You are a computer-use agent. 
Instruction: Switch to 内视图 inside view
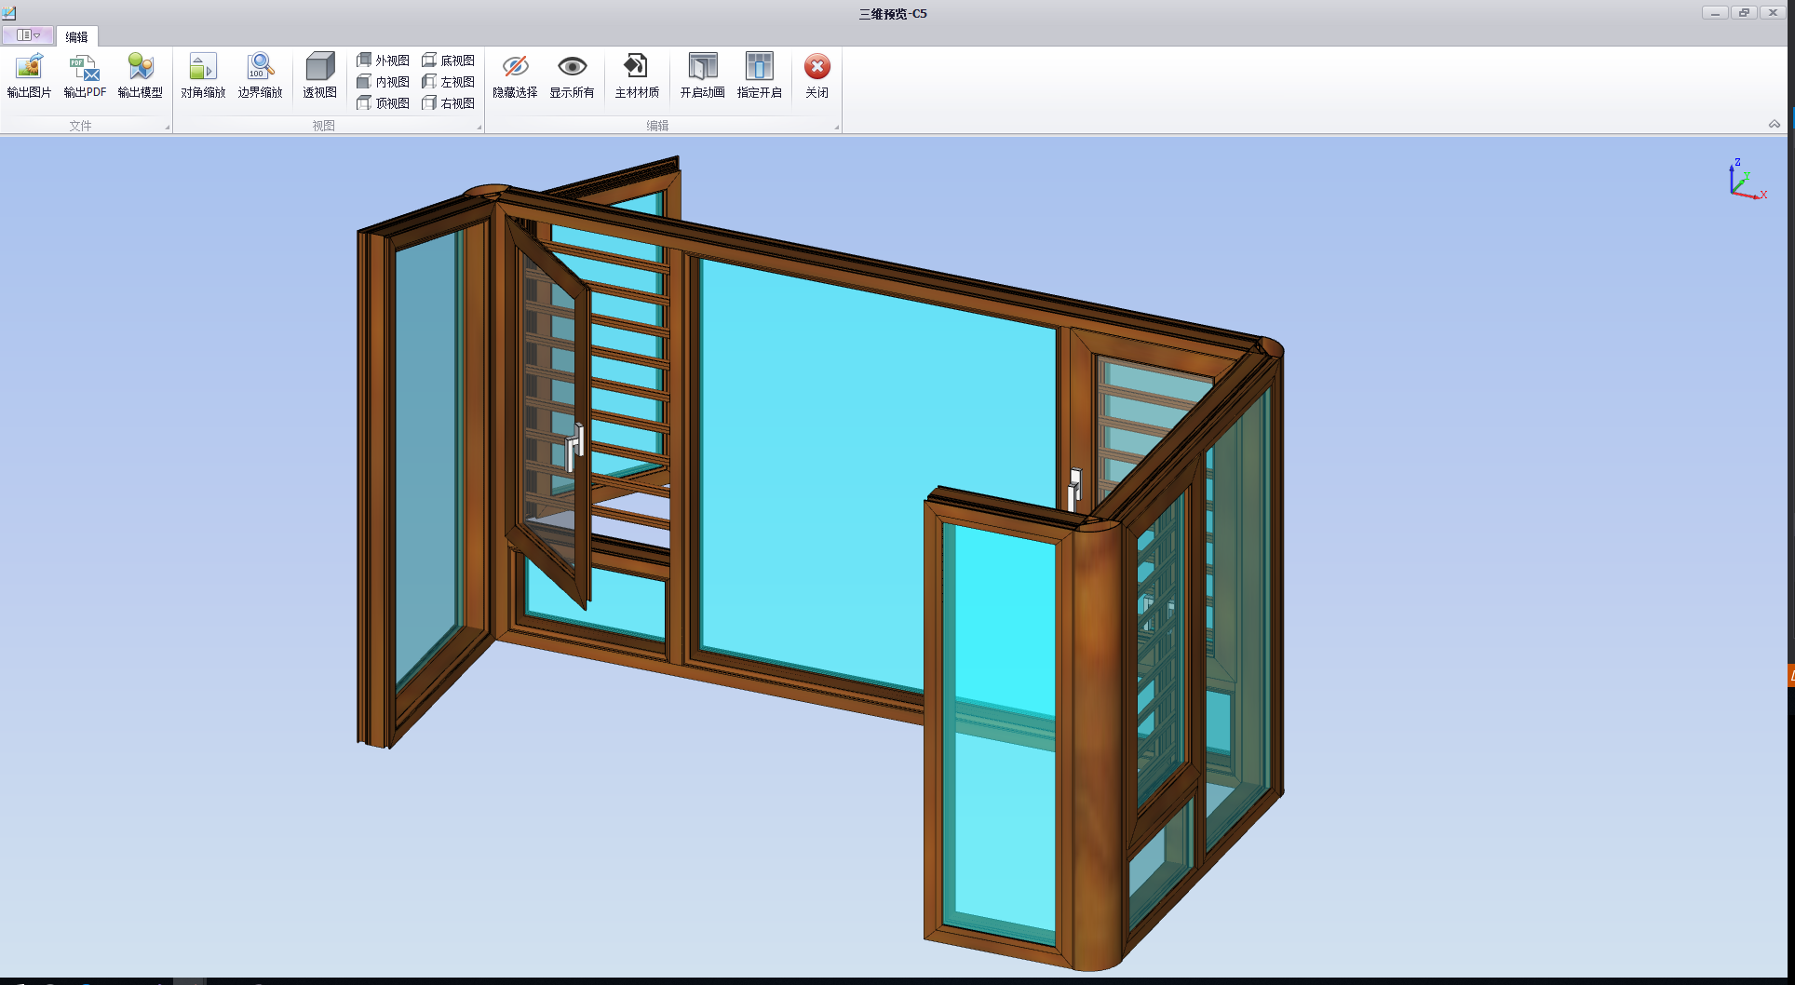point(384,82)
